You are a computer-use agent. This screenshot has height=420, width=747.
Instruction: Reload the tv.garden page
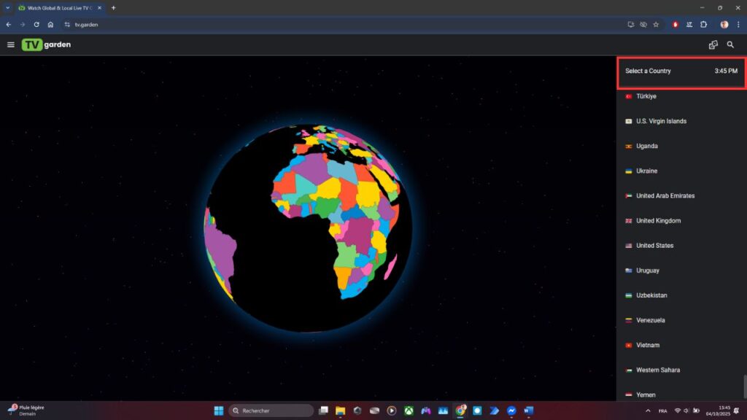click(x=36, y=24)
